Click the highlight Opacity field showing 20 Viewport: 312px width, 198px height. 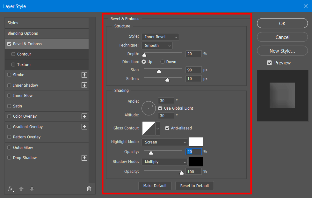(x=193, y=152)
